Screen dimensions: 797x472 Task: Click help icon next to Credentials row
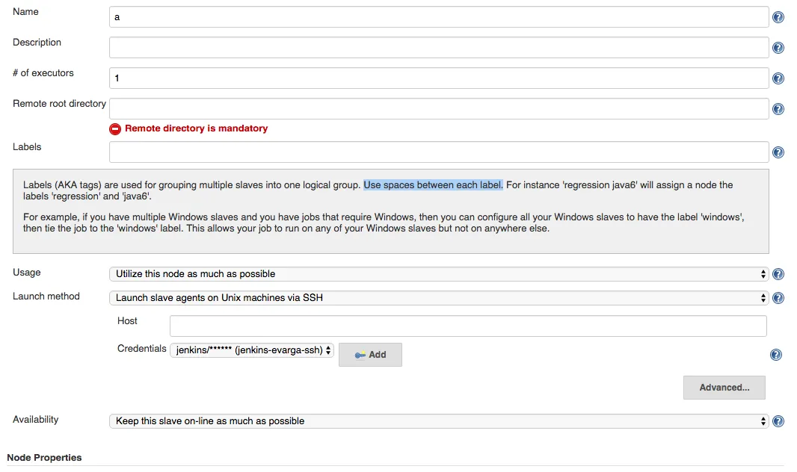tap(776, 355)
